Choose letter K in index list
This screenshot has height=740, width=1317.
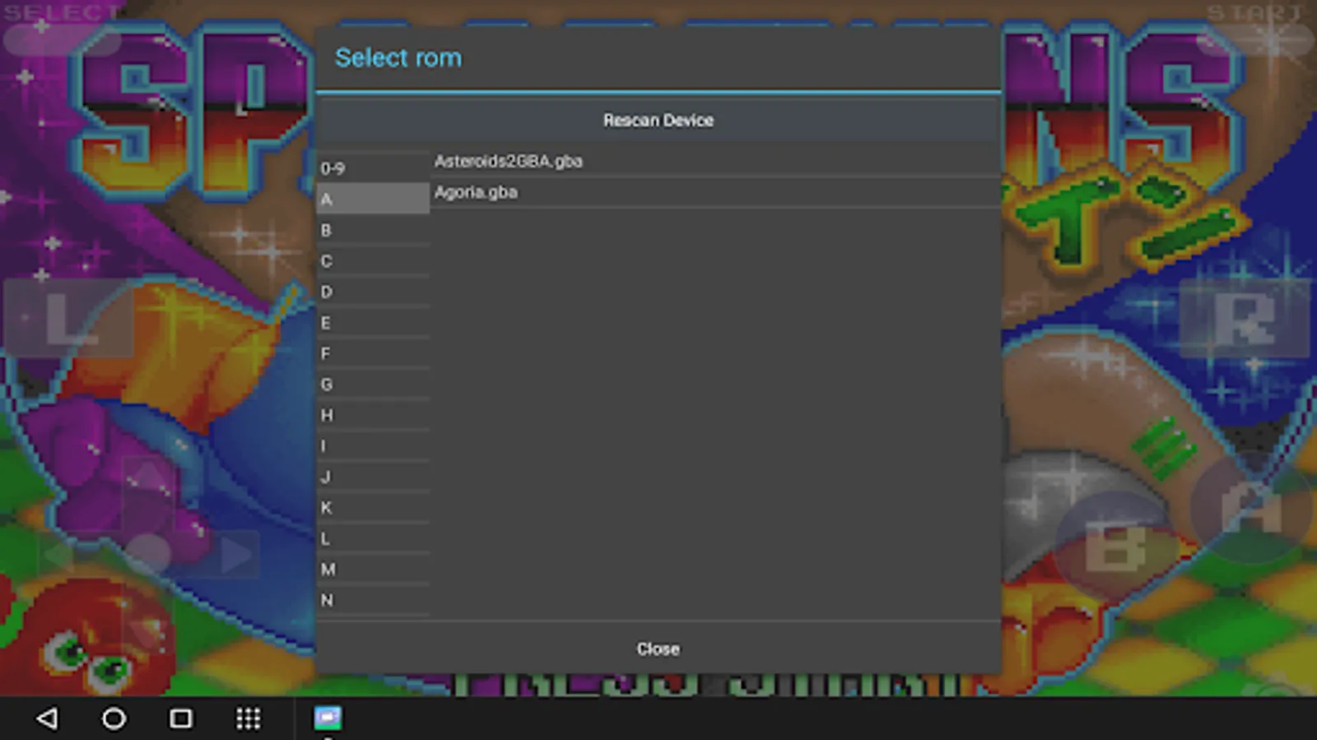(373, 507)
